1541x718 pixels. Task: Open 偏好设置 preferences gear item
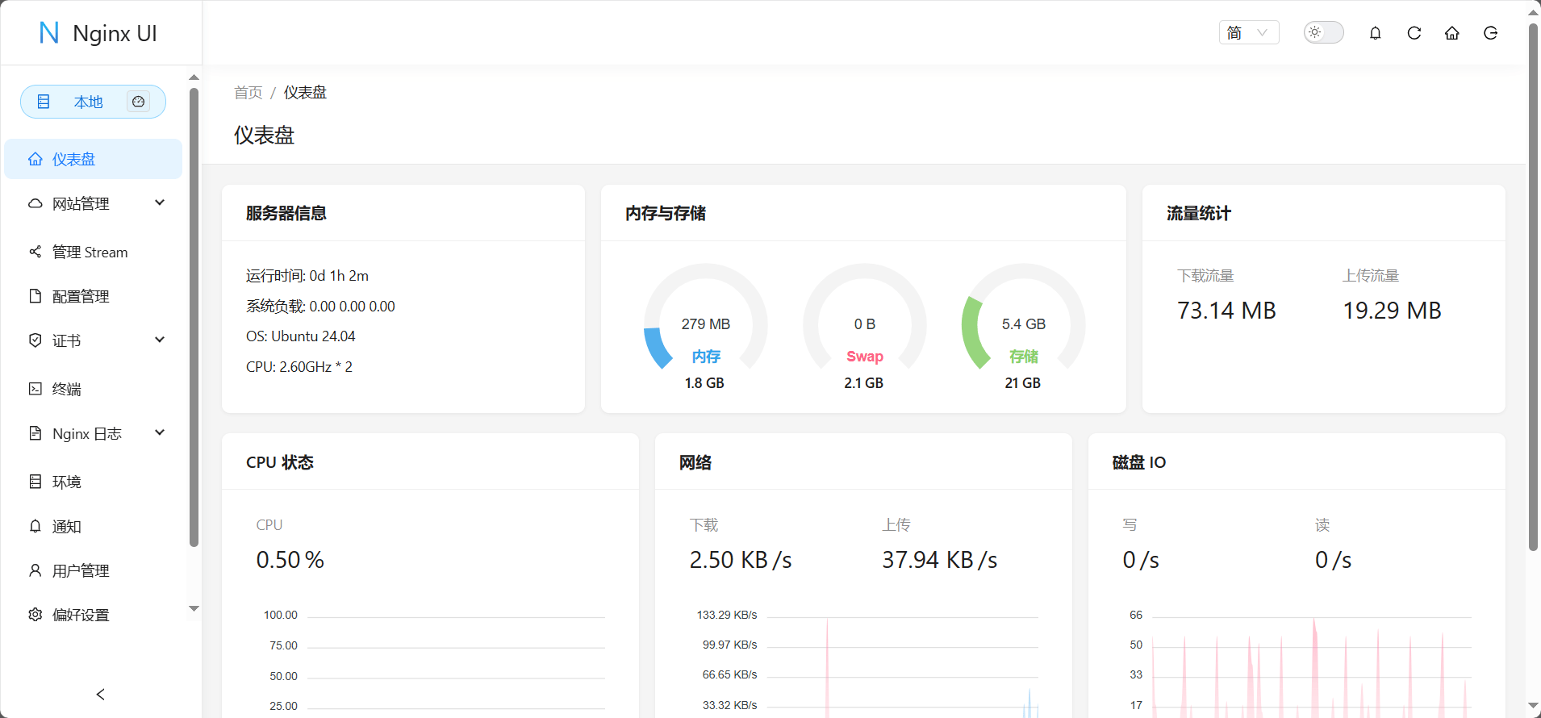[81, 615]
